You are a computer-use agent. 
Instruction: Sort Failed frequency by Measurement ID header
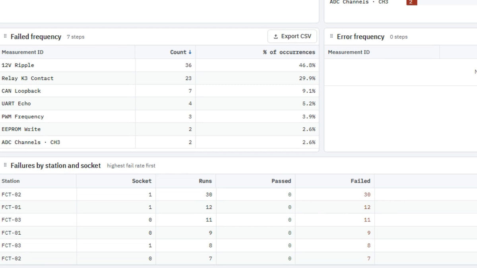(x=23, y=52)
